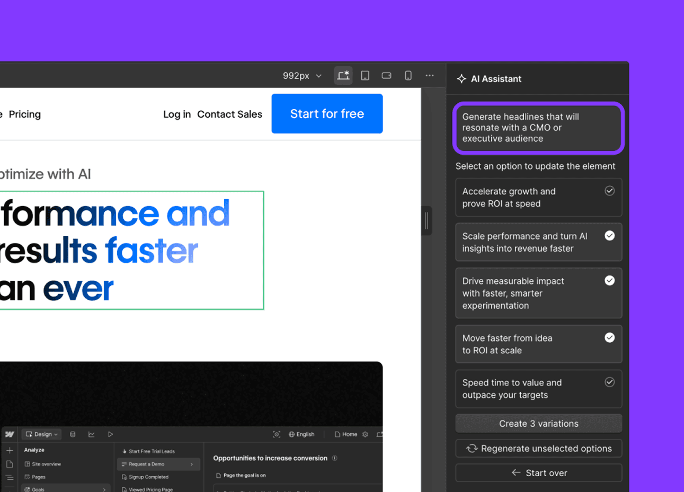Uncheck Drive measurable impact headline option
Viewport: 684px width, 492px height.
pos(610,281)
